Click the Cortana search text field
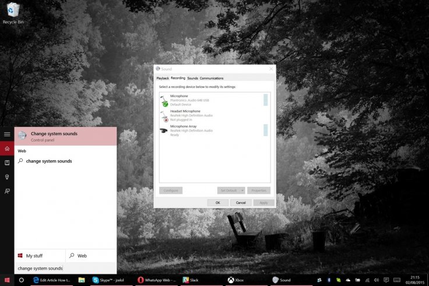Screen dimensions: 429x286 click(65, 268)
